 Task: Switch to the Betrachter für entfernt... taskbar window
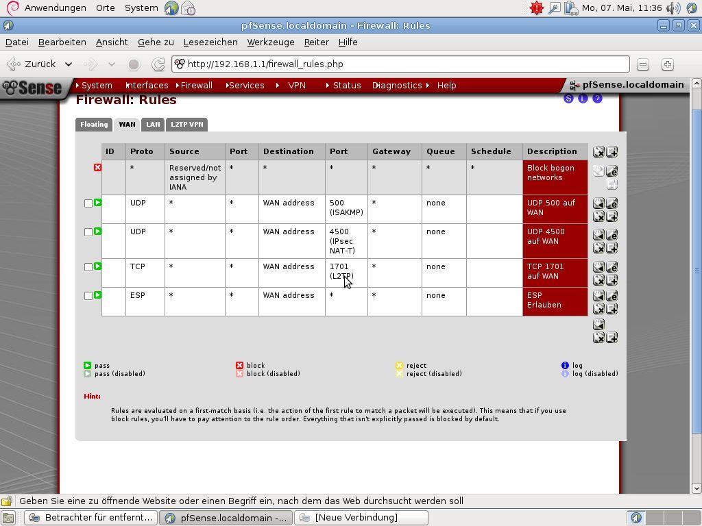[91, 518]
